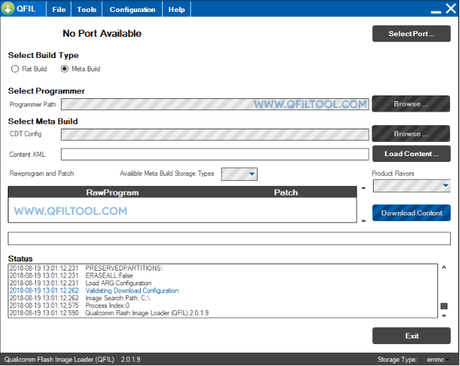
Task: Click into the Content XML input field
Action: point(214,154)
